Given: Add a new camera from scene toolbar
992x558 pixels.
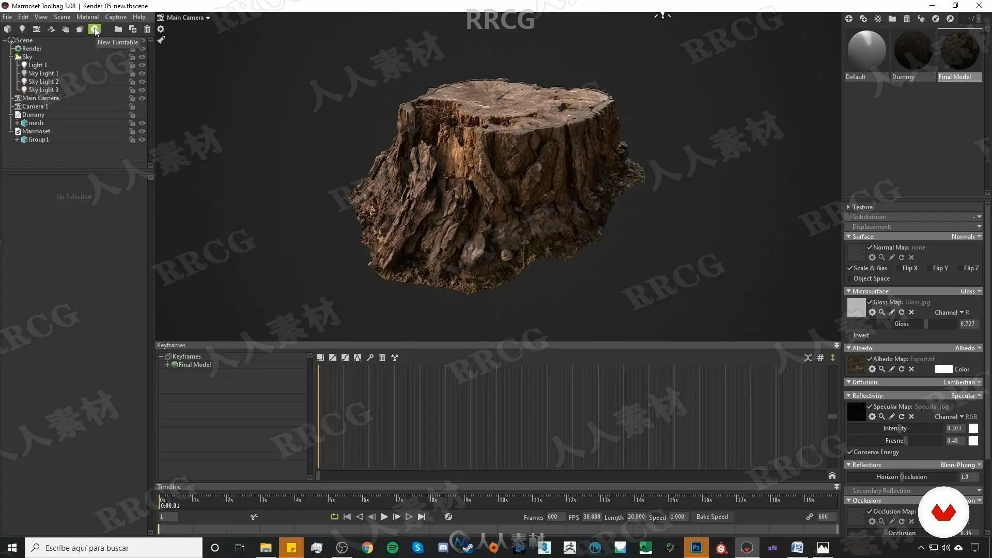Looking at the screenshot, I should click(37, 29).
